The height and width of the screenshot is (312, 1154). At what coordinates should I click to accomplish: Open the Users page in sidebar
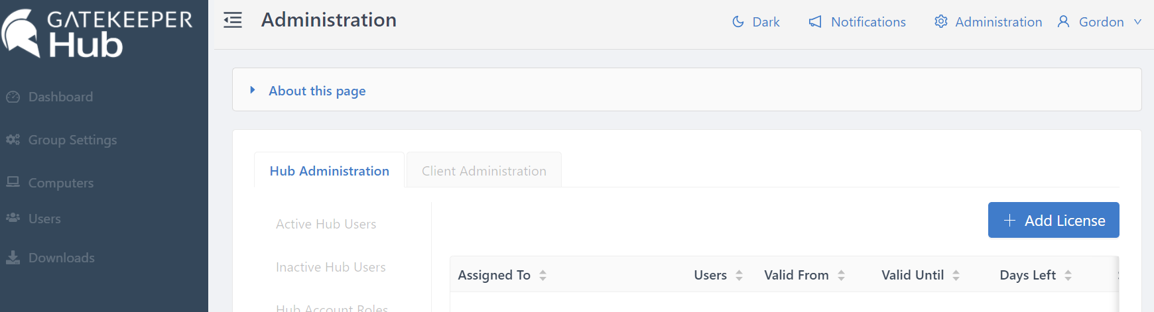point(44,219)
